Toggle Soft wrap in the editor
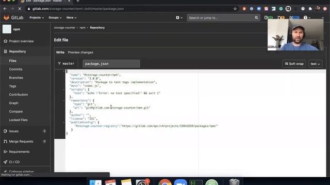This screenshot has width=330, height=185. [294, 64]
